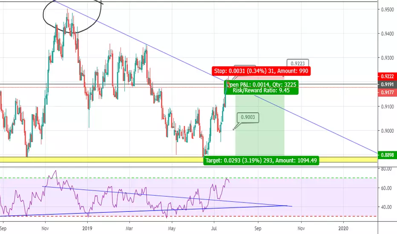Click the 0.9400 price scale value
This screenshot has height=234, width=397.
pyautogui.click(x=387, y=34)
